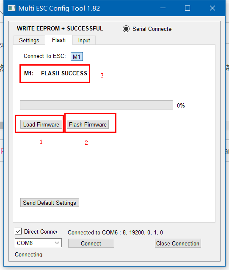
Task: Toggle the Direct Connect checkbox
Action: tap(18, 231)
